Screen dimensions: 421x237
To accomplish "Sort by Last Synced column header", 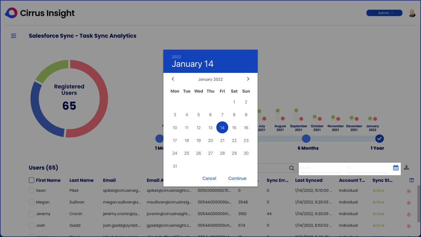I will [309, 180].
